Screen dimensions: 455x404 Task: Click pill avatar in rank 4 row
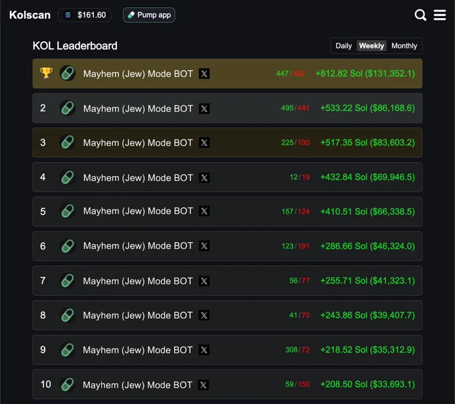pos(68,178)
